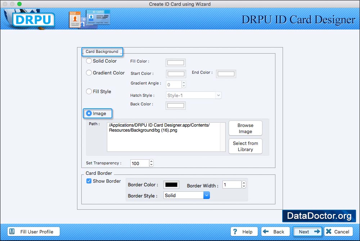Click the Browse Image button
The width and height of the screenshot is (360, 241).
(x=246, y=128)
